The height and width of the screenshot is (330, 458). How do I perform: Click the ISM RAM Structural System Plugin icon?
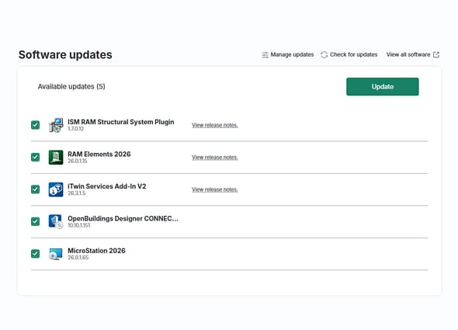[56, 125]
